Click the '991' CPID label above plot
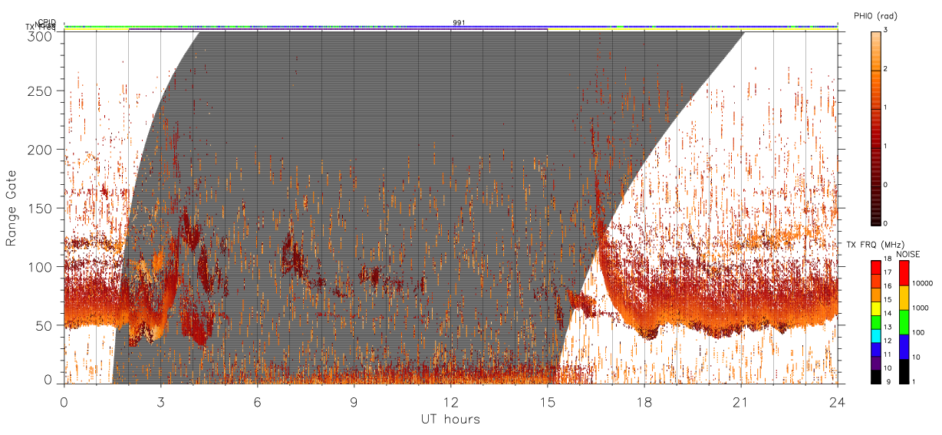The image size is (942, 435). click(x=458, y=23)
